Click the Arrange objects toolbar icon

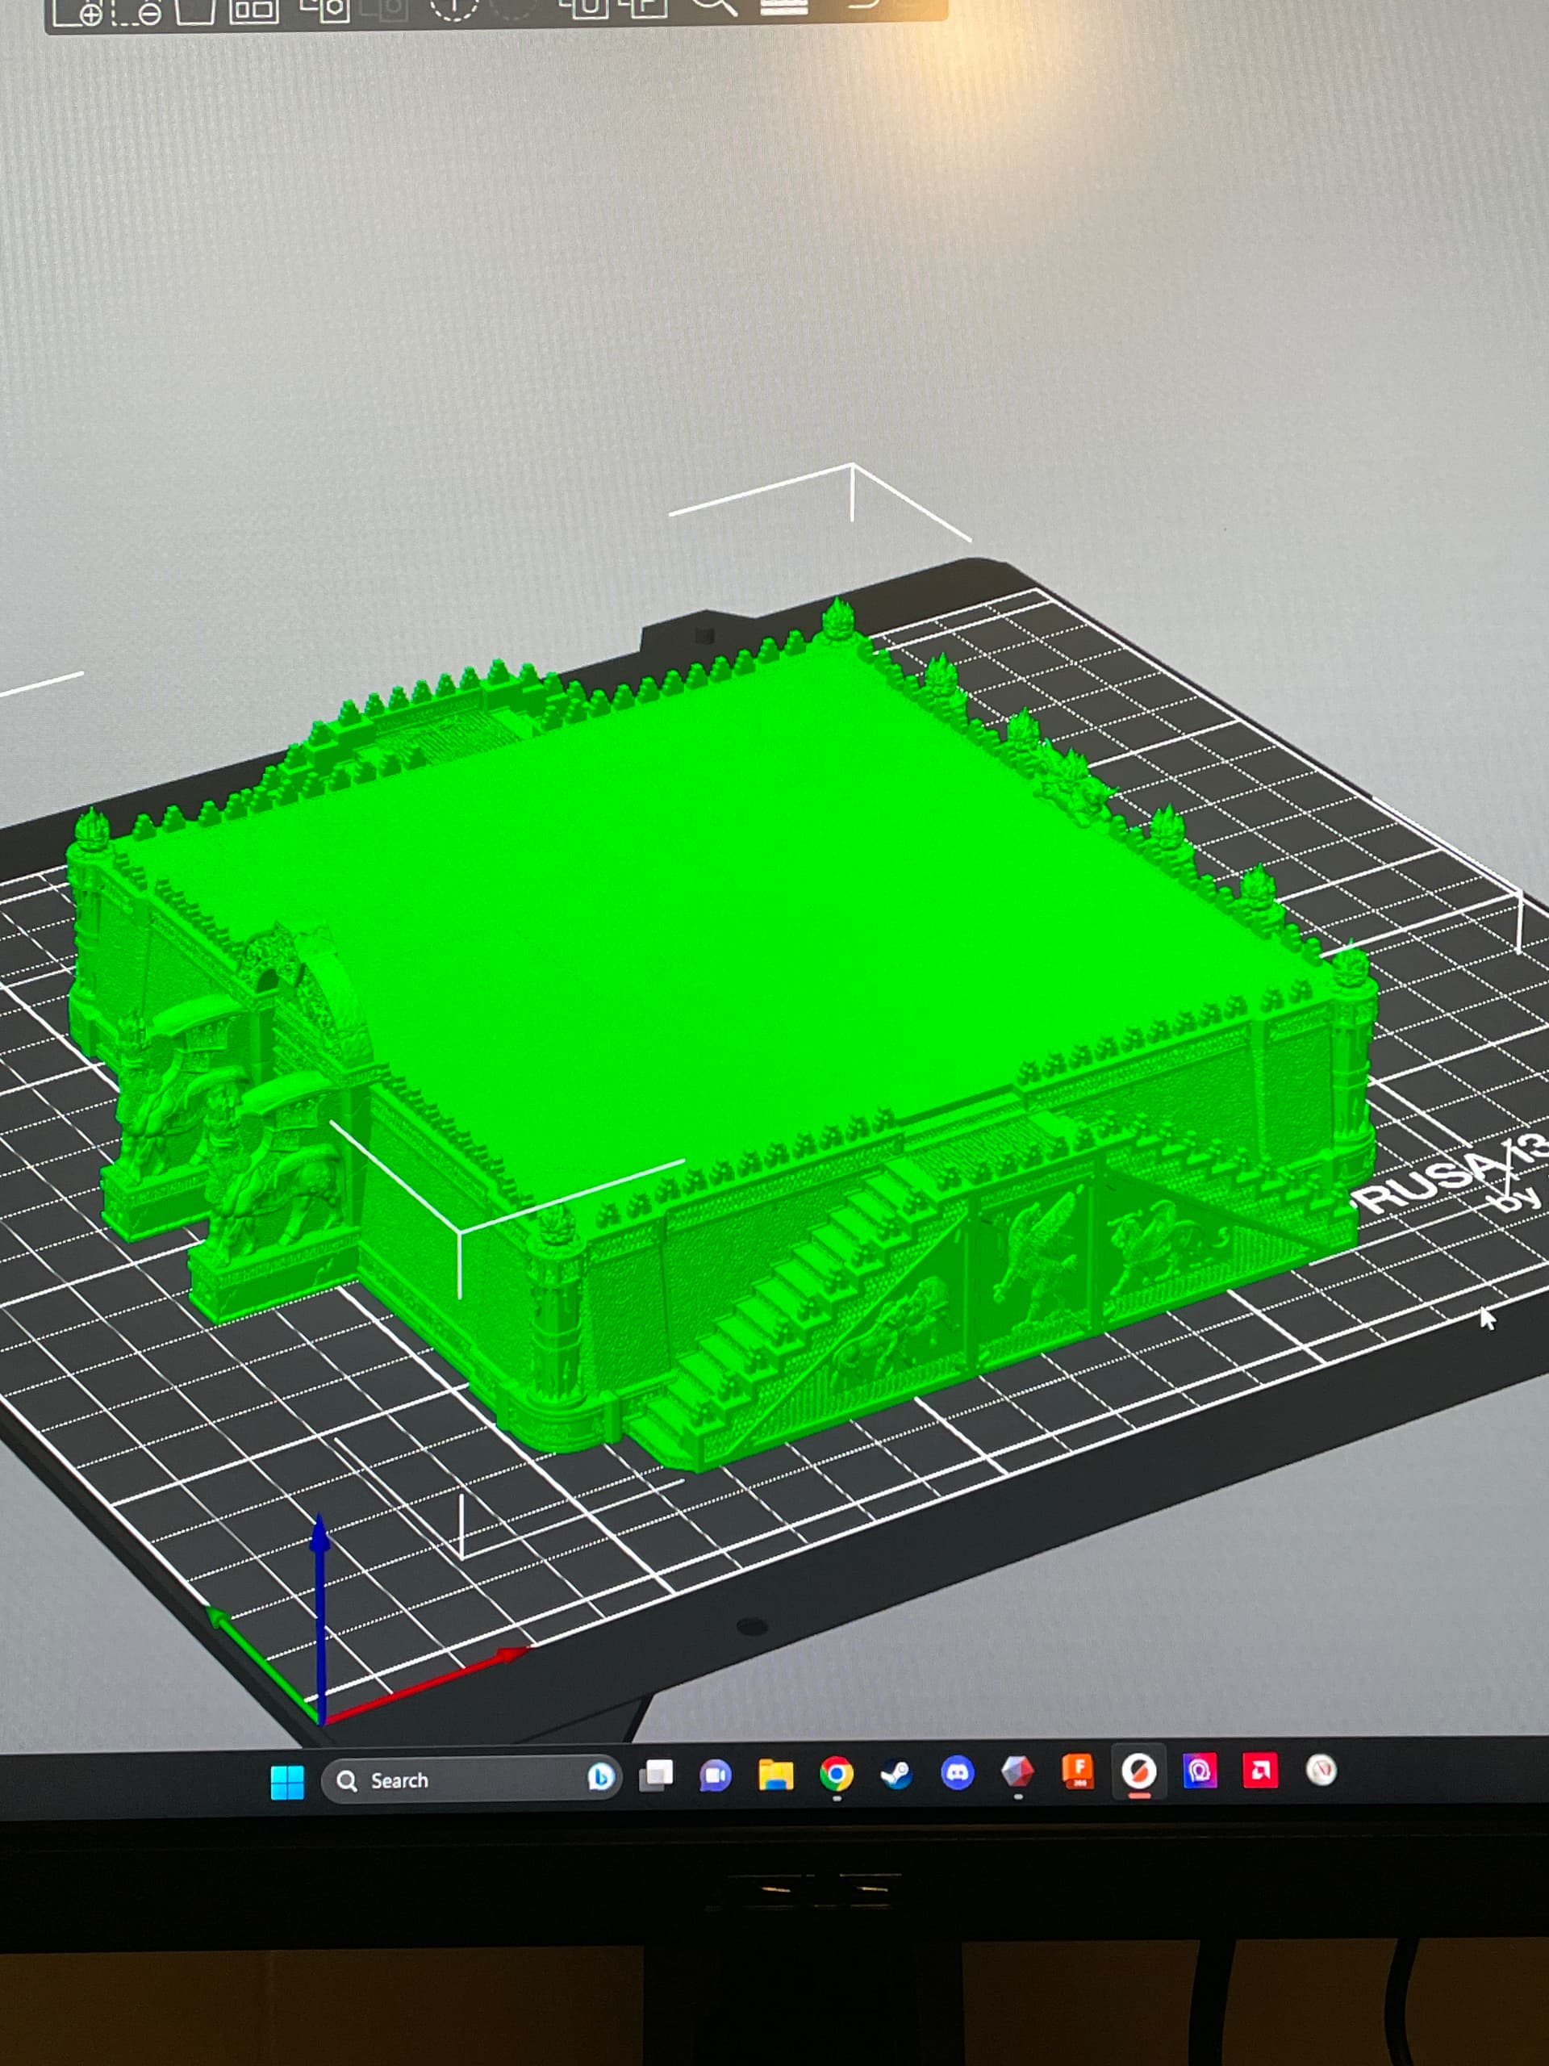254,10
